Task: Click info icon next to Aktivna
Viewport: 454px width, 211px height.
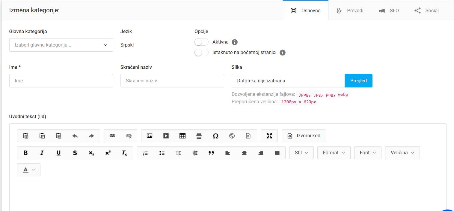Action: (235, 42)
